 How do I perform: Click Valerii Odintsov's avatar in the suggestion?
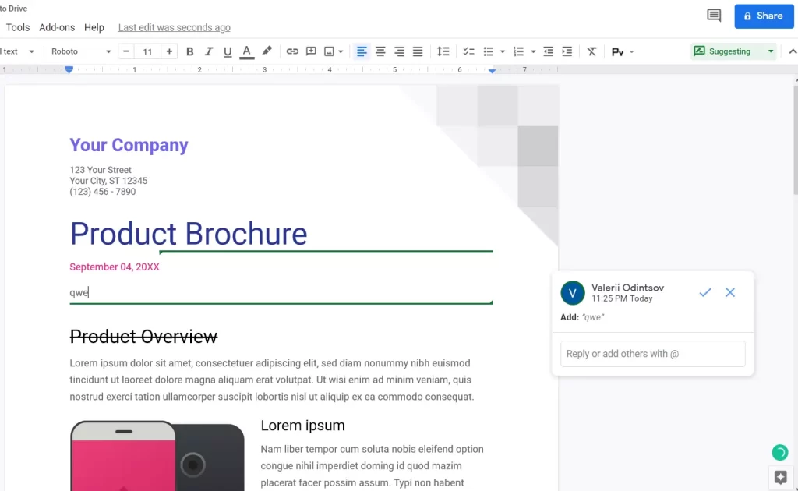click(573, 292)
